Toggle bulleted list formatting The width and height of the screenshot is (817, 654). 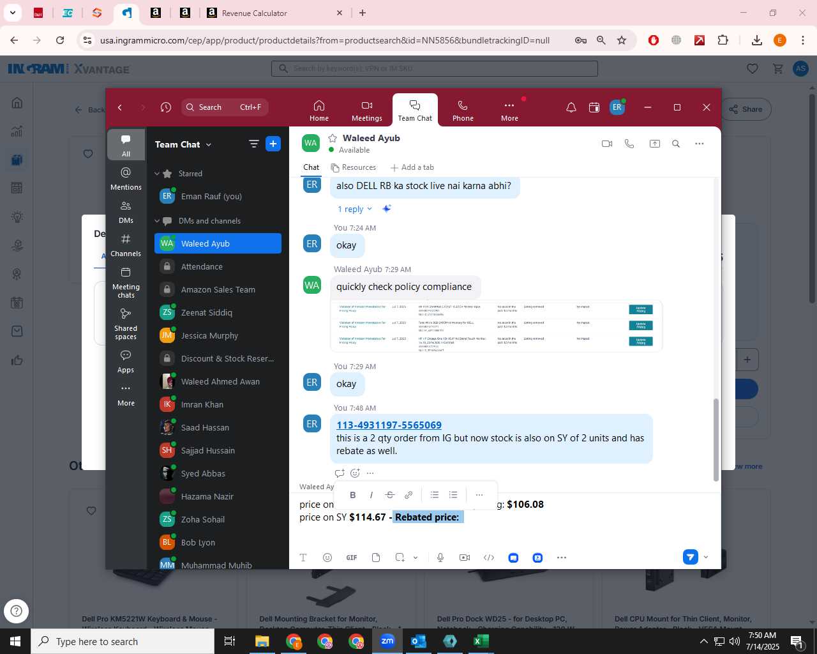point(435,495)
